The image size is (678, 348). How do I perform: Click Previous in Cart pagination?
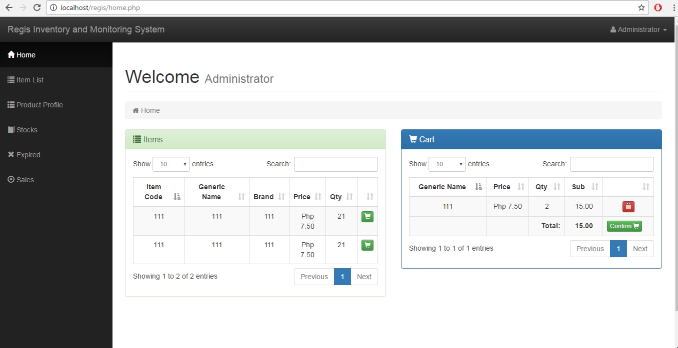(590, 249)
